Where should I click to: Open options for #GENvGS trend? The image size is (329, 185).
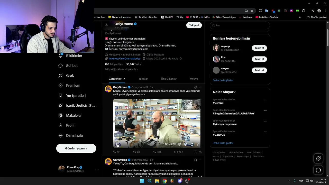coord(265,132)
